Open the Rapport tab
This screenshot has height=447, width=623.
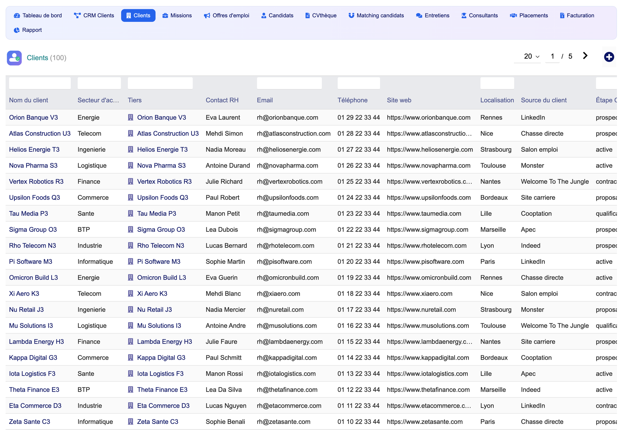click(28, 30)
